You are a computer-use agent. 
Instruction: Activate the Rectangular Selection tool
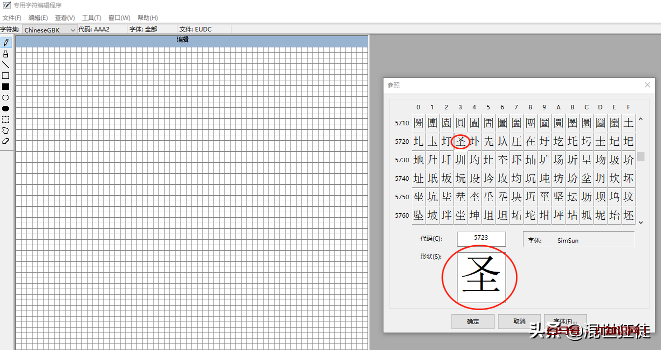pyautogui.click(x=6, y=119)
